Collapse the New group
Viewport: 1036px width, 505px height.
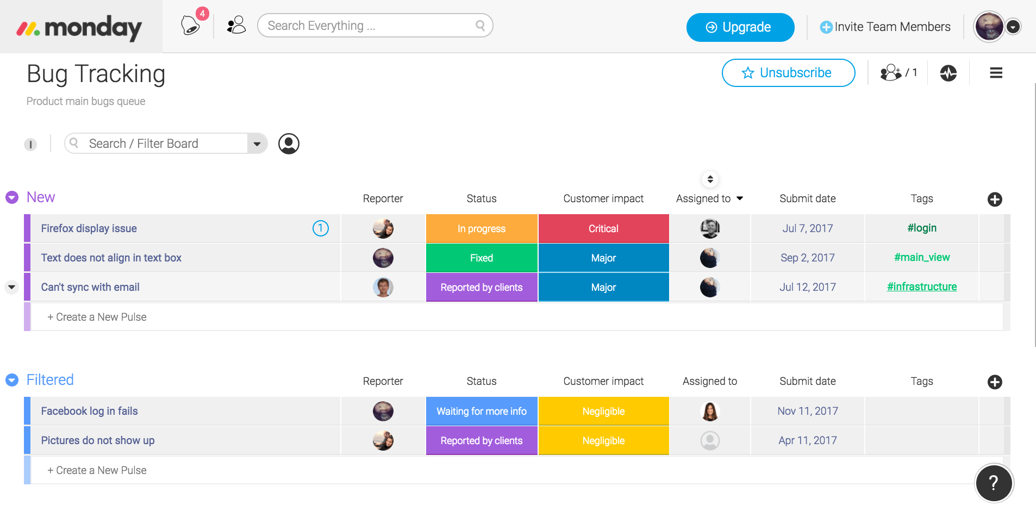[x=12, y=197]
